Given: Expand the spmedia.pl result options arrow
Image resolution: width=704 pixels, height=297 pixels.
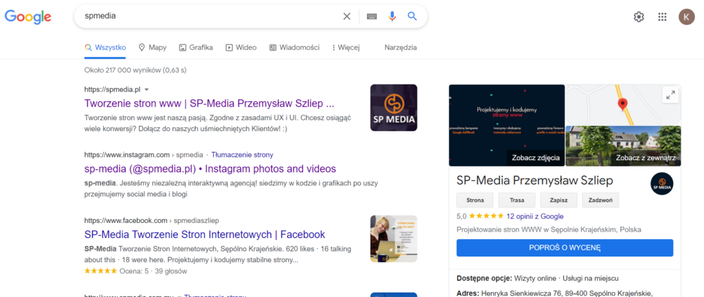Looking at the screenshot, I should 146,89.
